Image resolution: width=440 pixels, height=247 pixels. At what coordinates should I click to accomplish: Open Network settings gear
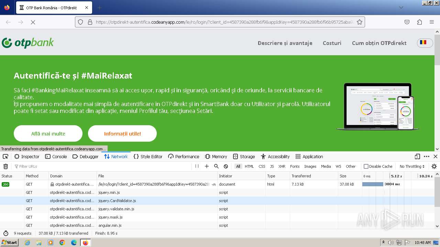(434, 166)
